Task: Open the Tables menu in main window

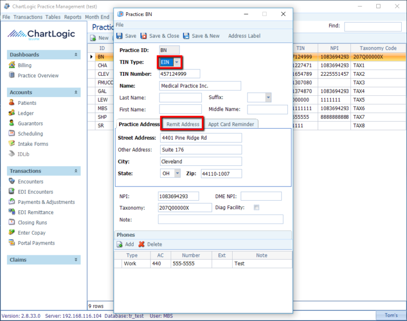Action: click(53, 17)
